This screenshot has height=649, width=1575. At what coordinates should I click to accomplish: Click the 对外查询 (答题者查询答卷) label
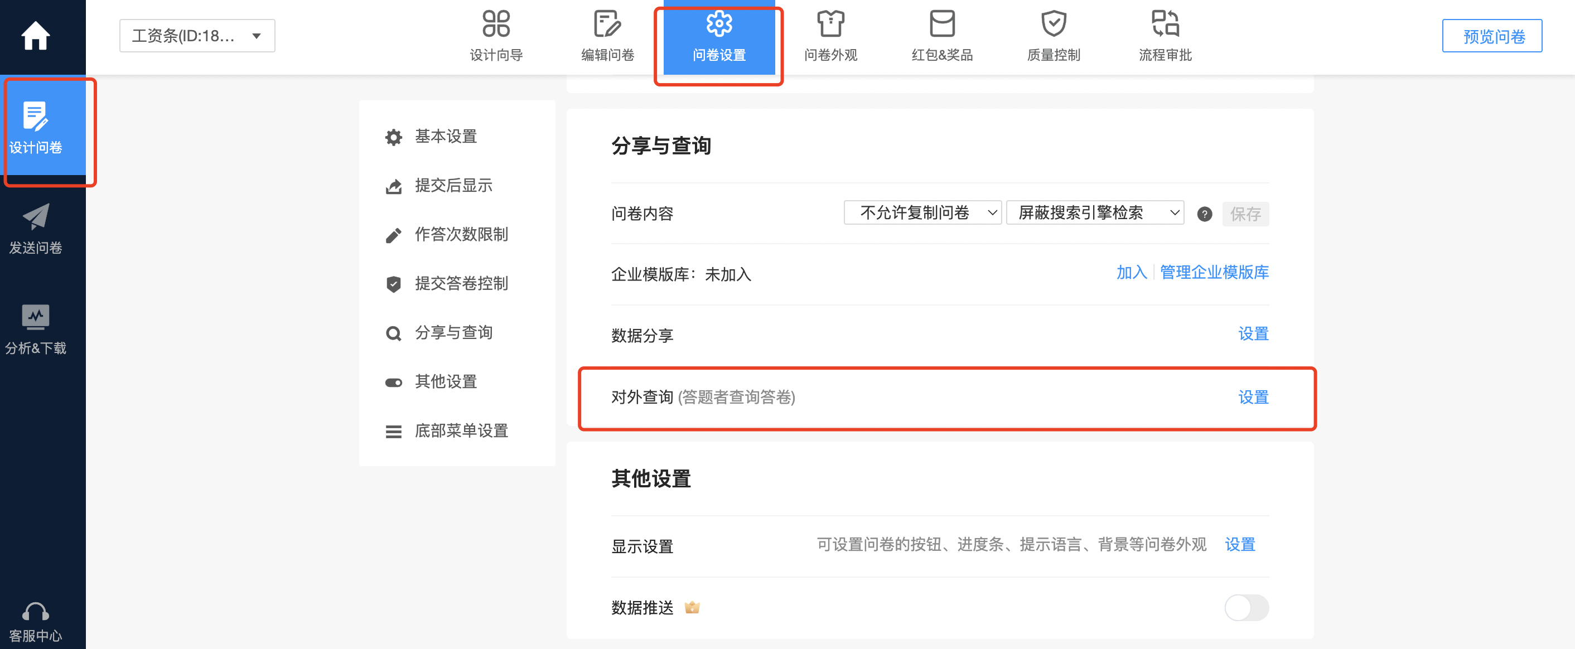tap(703, 397)
